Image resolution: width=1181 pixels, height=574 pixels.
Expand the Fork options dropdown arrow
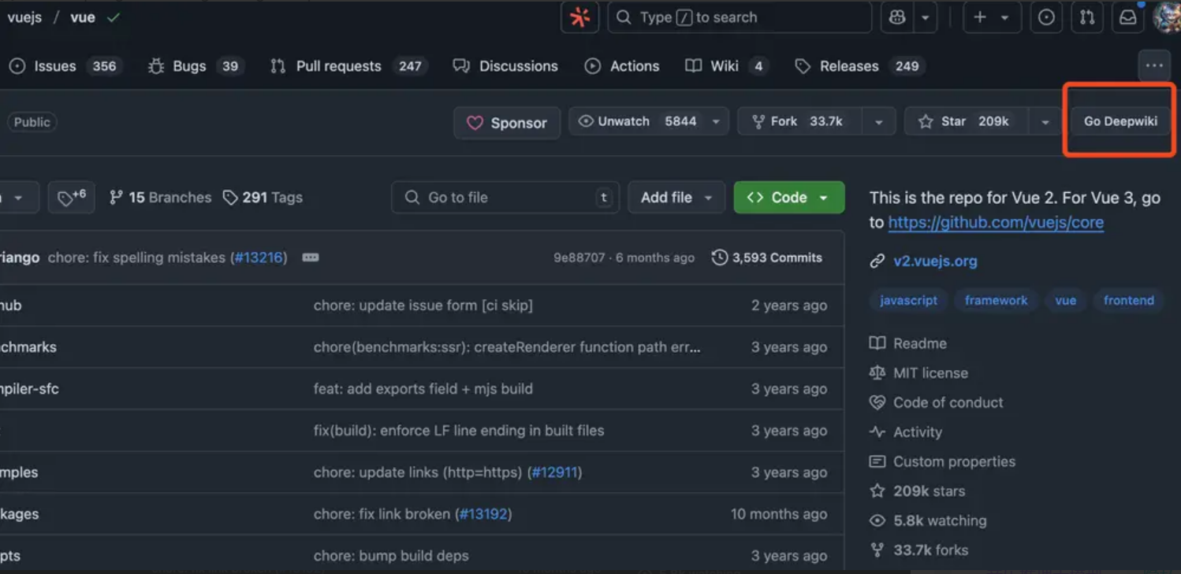pyautogui.click(x=878, y=121)
